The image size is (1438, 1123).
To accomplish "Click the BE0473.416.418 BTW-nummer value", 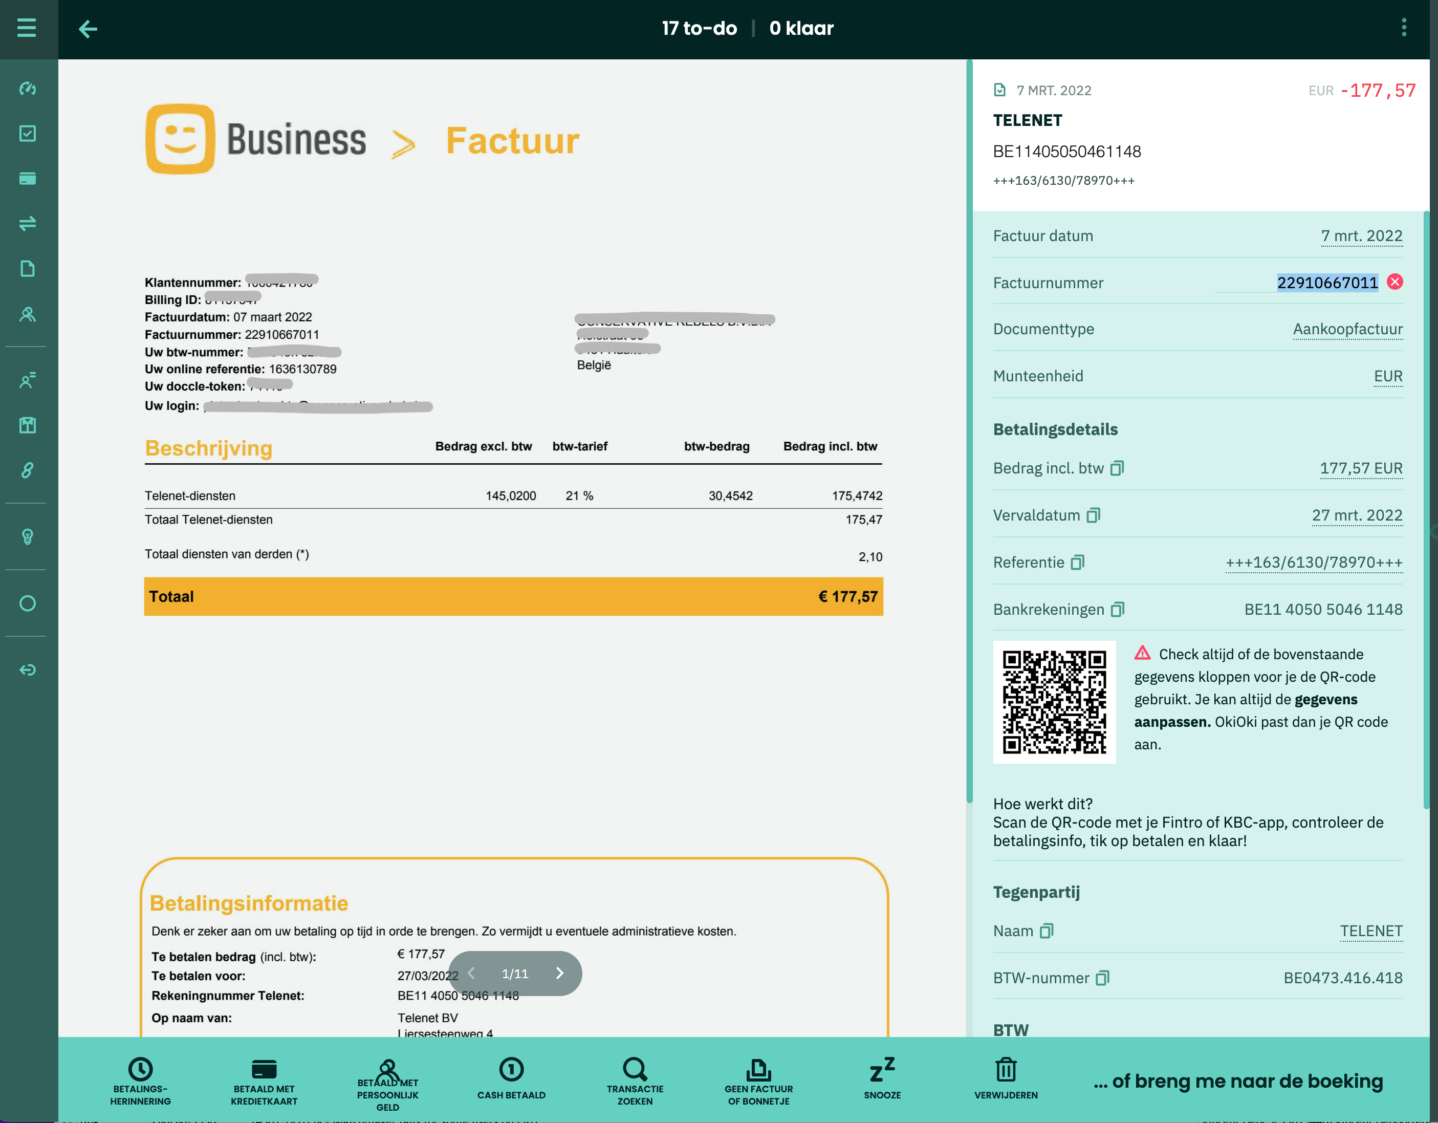I will point(1342,978).
